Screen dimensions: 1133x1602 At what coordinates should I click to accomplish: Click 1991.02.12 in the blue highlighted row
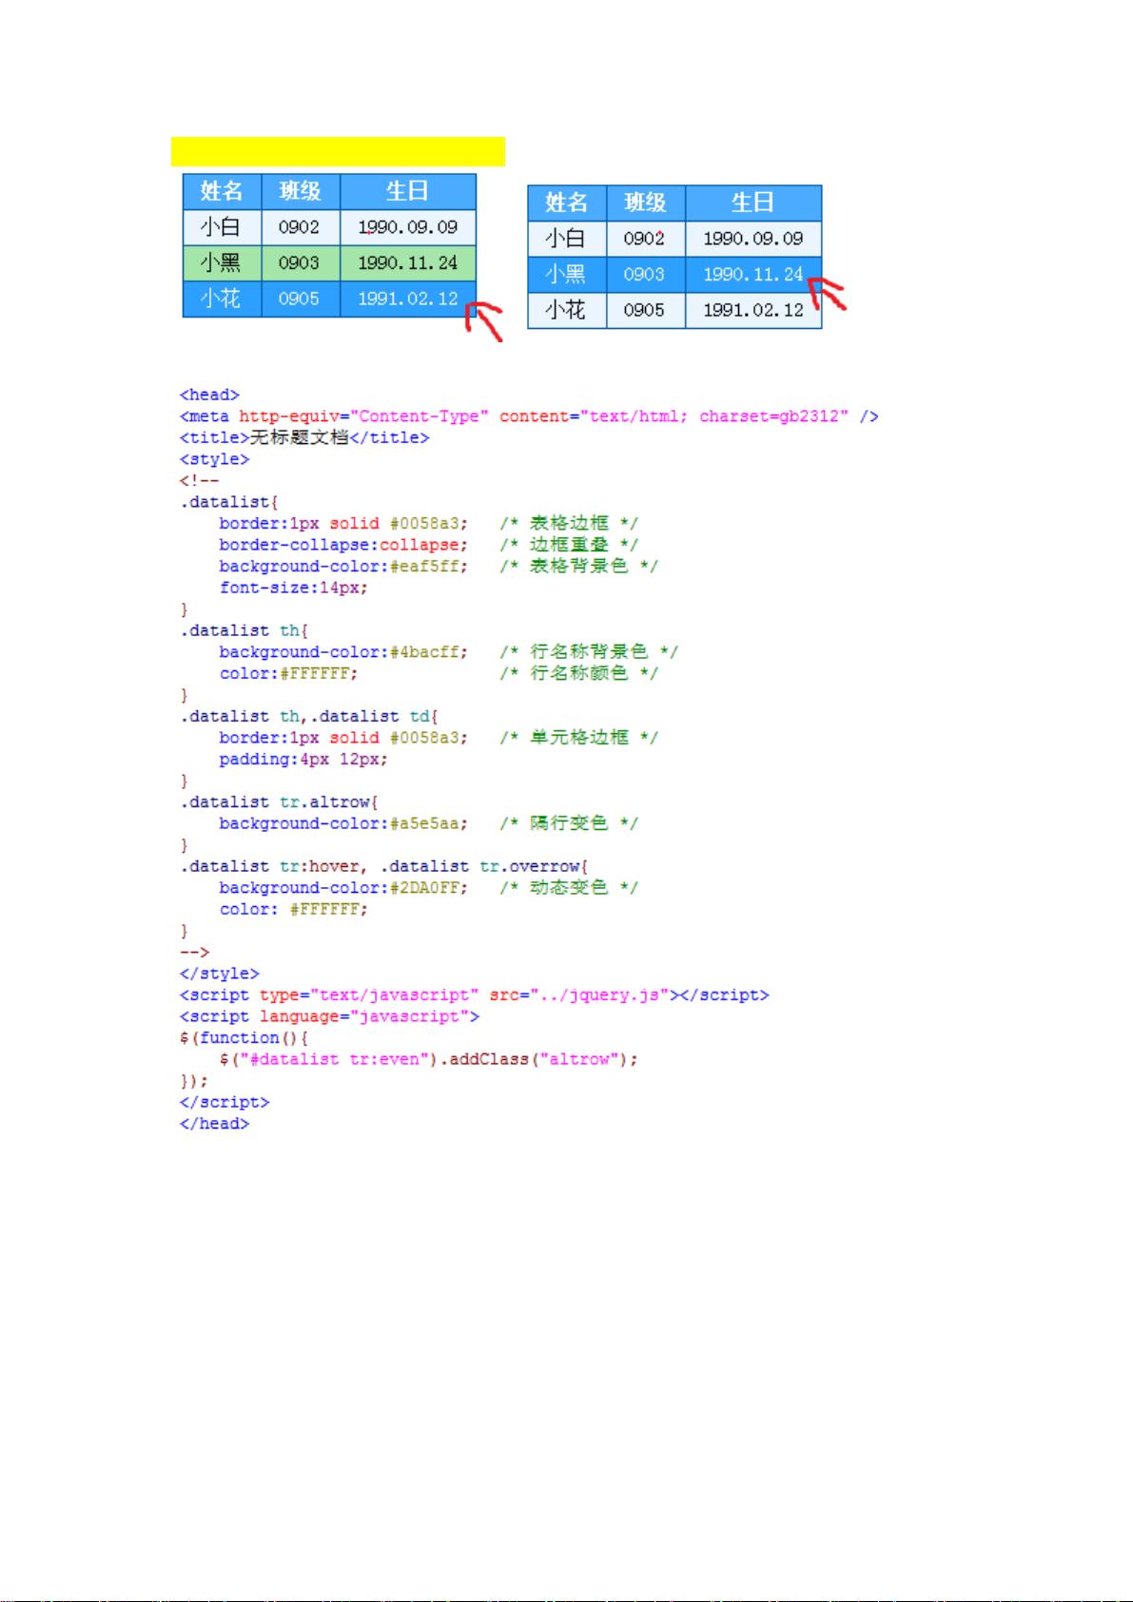coord(407,299)
